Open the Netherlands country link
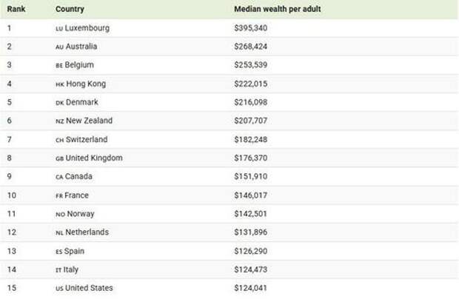 pos(87,232)
